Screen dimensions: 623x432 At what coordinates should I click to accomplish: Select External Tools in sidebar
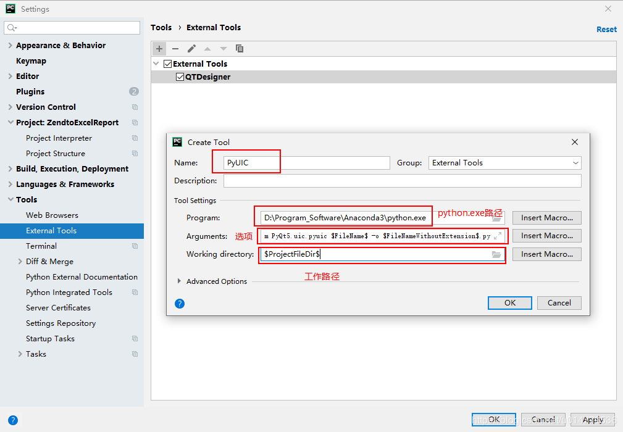coord(72,231)
